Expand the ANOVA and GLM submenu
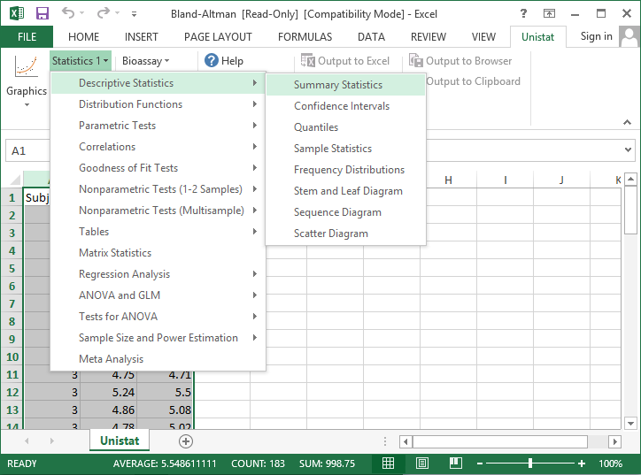The image size is (641, 475). [158, 295]
